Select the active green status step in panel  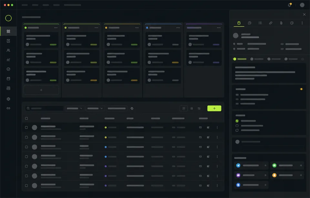coord(240,59)
